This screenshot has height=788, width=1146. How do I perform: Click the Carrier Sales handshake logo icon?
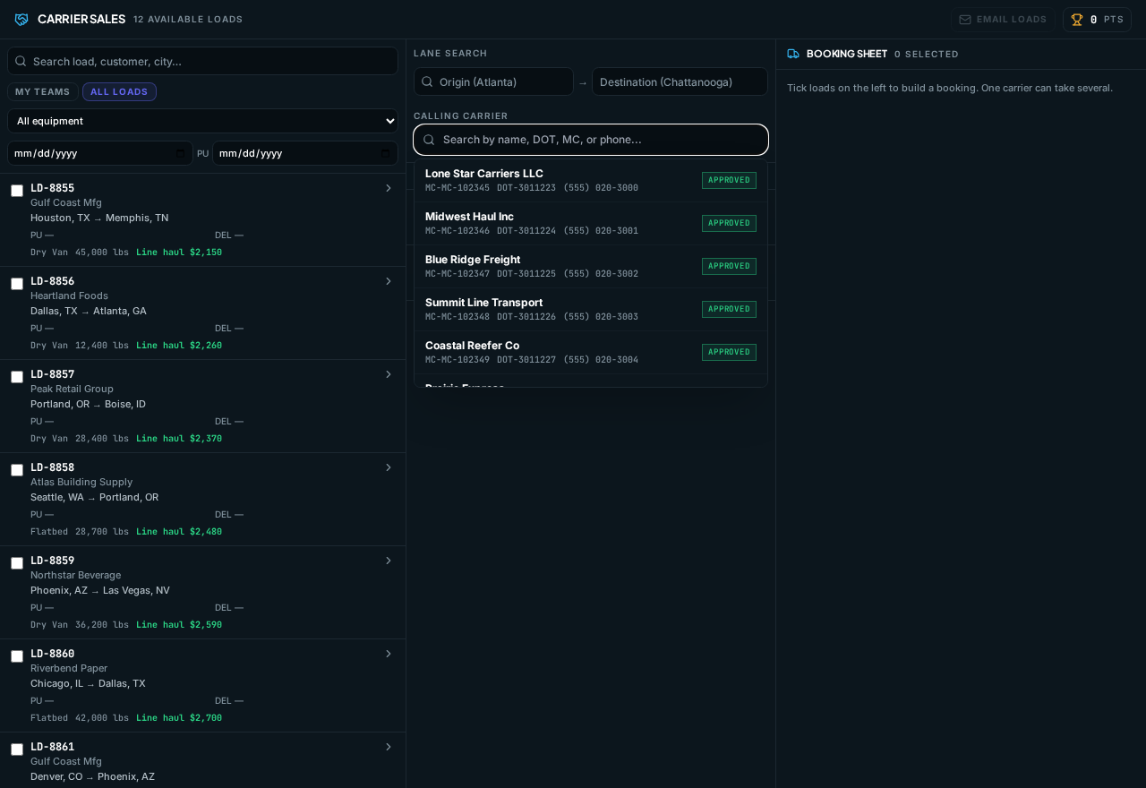[21, 20]
